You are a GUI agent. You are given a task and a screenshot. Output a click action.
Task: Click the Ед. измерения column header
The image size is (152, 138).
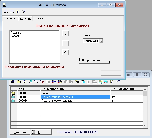(127, 89)
